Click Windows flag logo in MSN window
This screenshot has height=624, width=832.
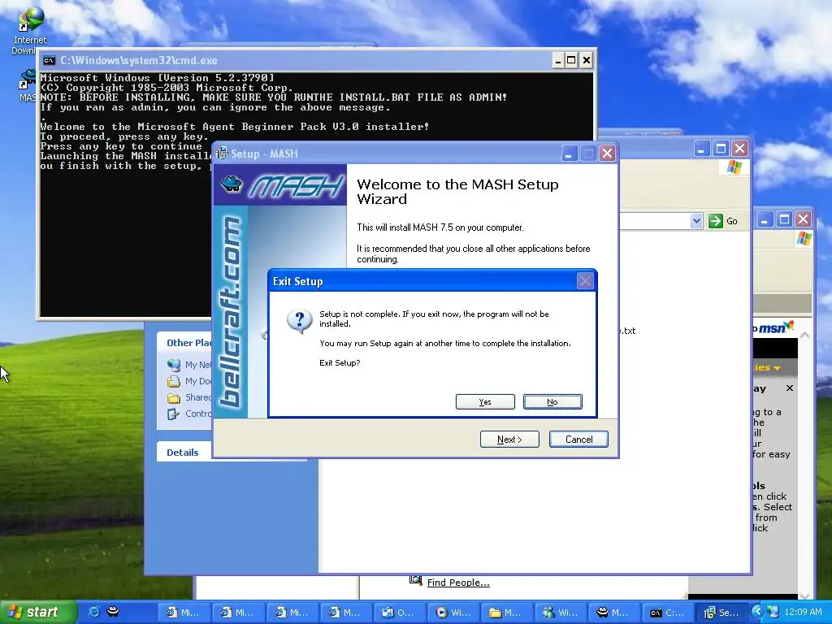pos(804,238)
